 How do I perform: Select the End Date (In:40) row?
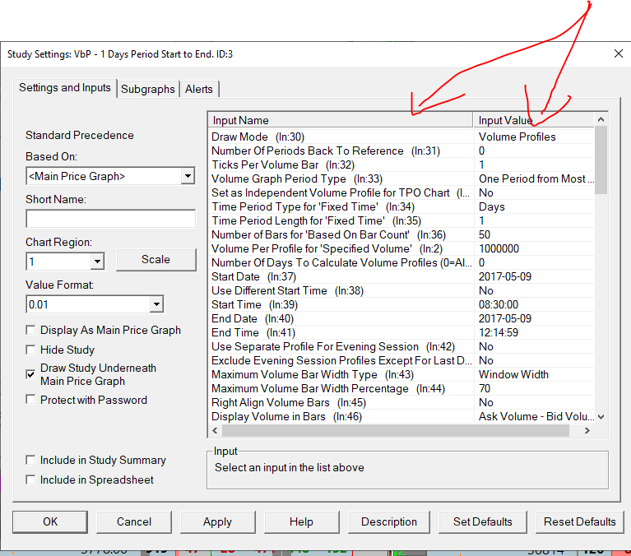[x=401, y=318]
